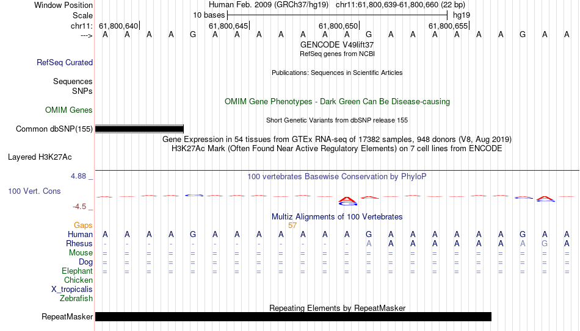This screenshot has height=331, width=580.
Task: Click the Dog species label
Action: (86, 262)
